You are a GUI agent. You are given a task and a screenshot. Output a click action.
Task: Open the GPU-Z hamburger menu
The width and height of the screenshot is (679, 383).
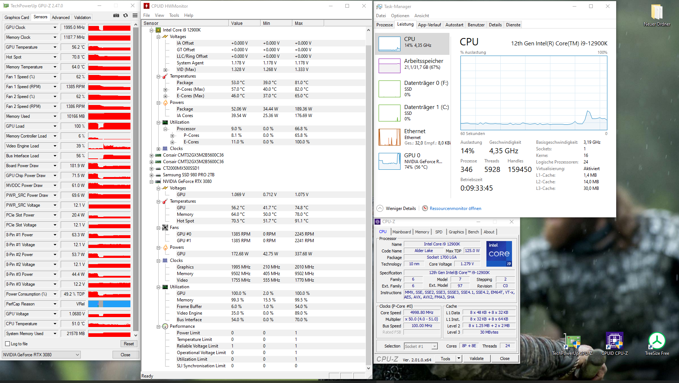coord(135,15)
